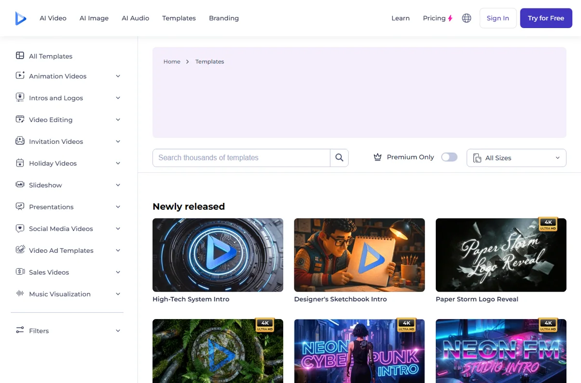Click the Invitation Videos sidebar icon

point(20,141)
